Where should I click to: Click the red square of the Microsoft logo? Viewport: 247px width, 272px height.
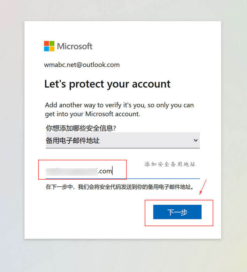pos(47,43)
